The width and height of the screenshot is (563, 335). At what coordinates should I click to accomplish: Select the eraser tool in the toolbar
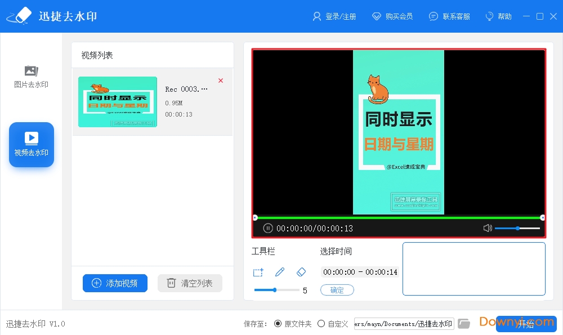tap(301, 272)
